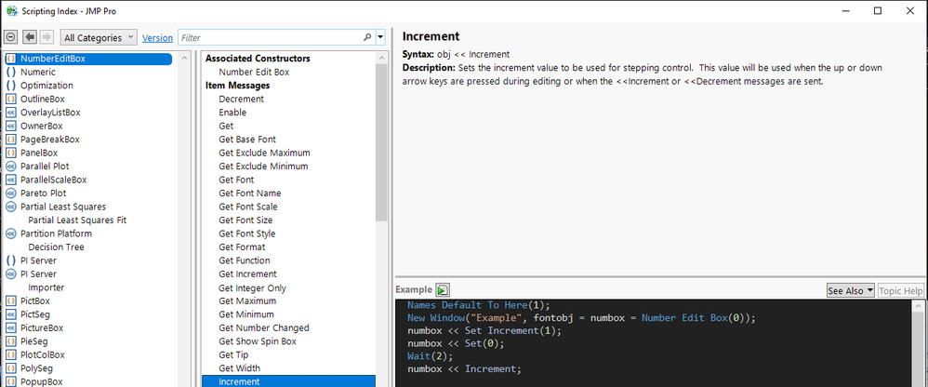Click the OverlayListBox icon
Image resolution: width=928 pixels, height=387 pixels.
(10, 113)
